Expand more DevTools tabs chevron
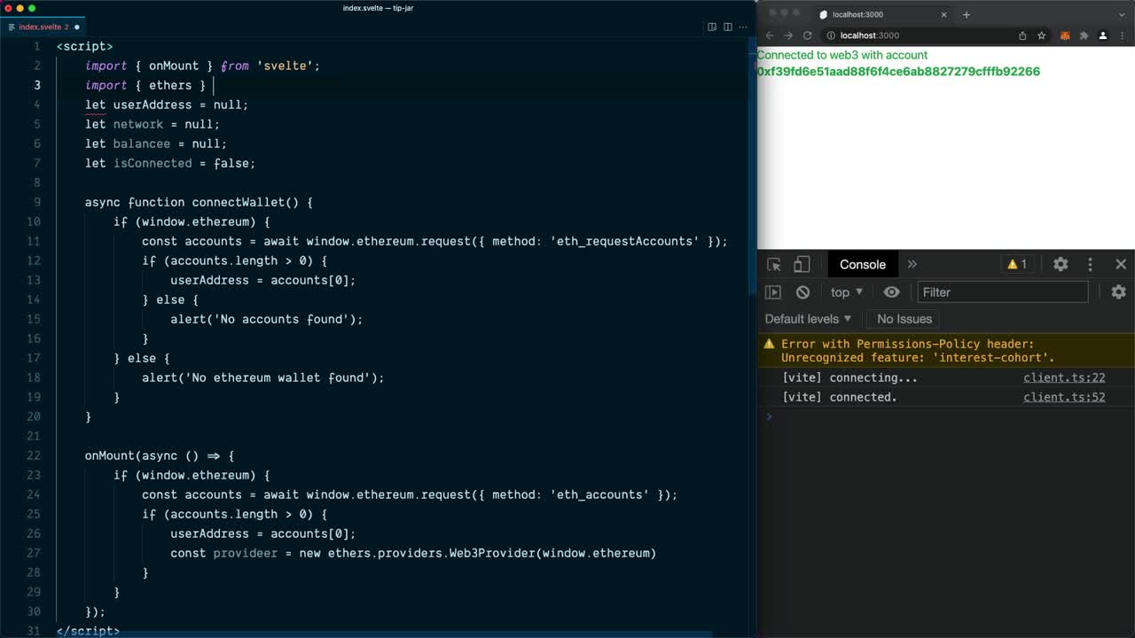This screenshot has width=1135, height=638. [x=912, y=264]
